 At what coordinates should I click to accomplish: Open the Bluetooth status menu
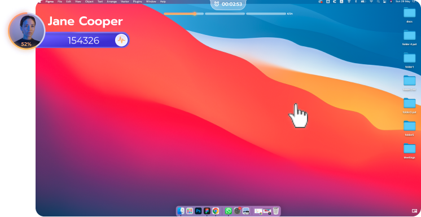pyautogui.click(x=356, y=2)
